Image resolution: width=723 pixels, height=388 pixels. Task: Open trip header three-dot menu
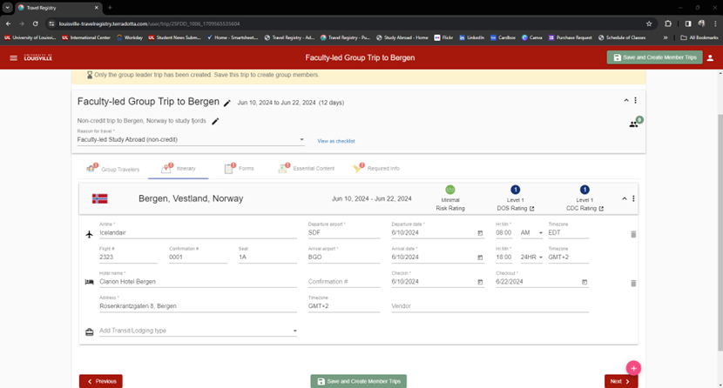pos(635,100)
